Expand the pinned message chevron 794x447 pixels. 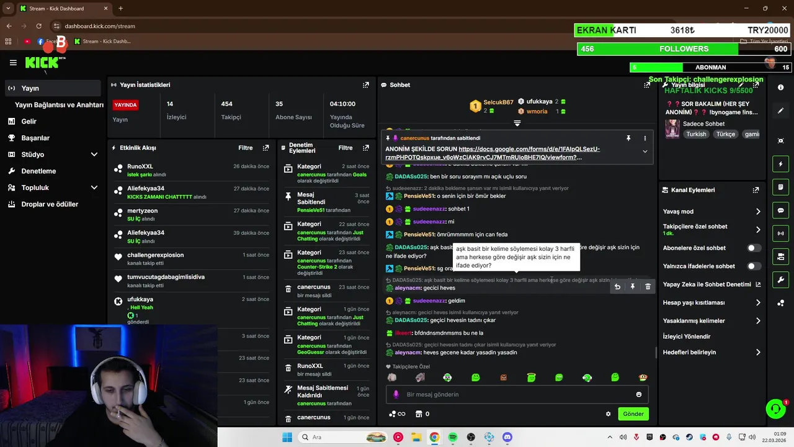645,151
